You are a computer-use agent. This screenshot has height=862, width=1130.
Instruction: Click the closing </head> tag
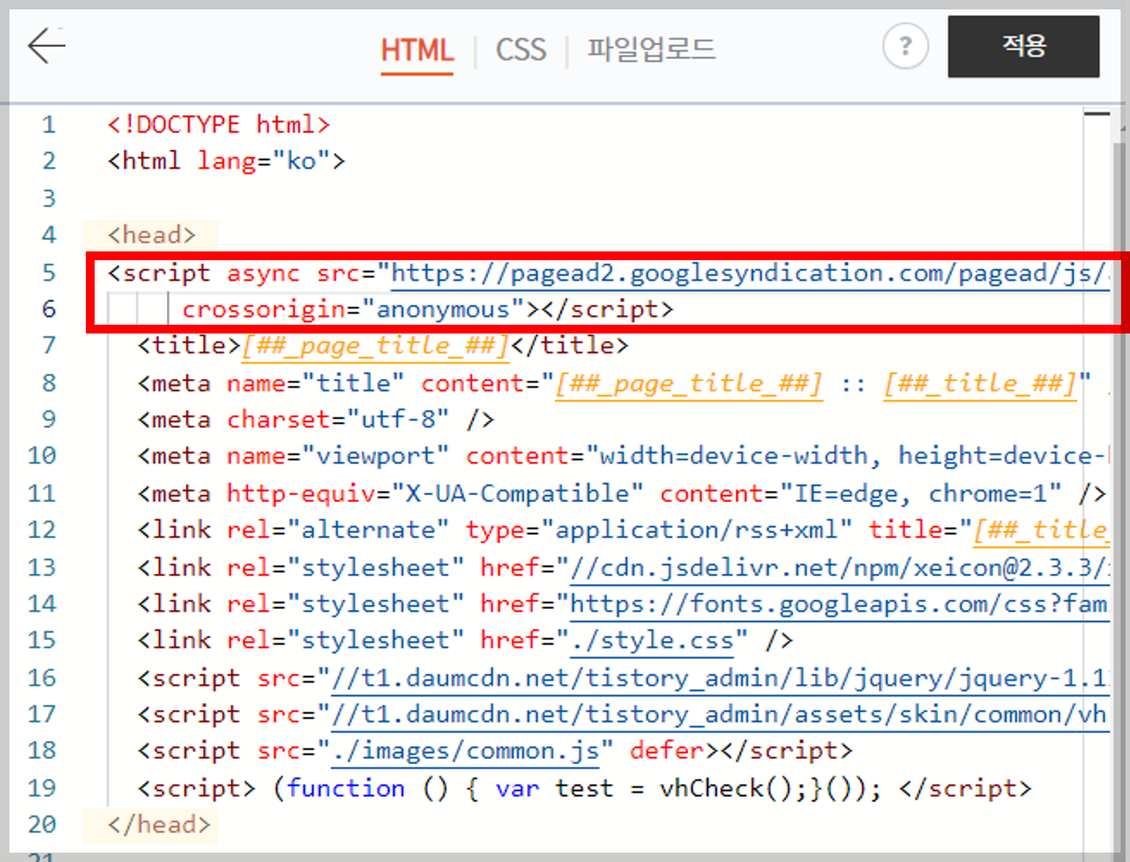159,824
